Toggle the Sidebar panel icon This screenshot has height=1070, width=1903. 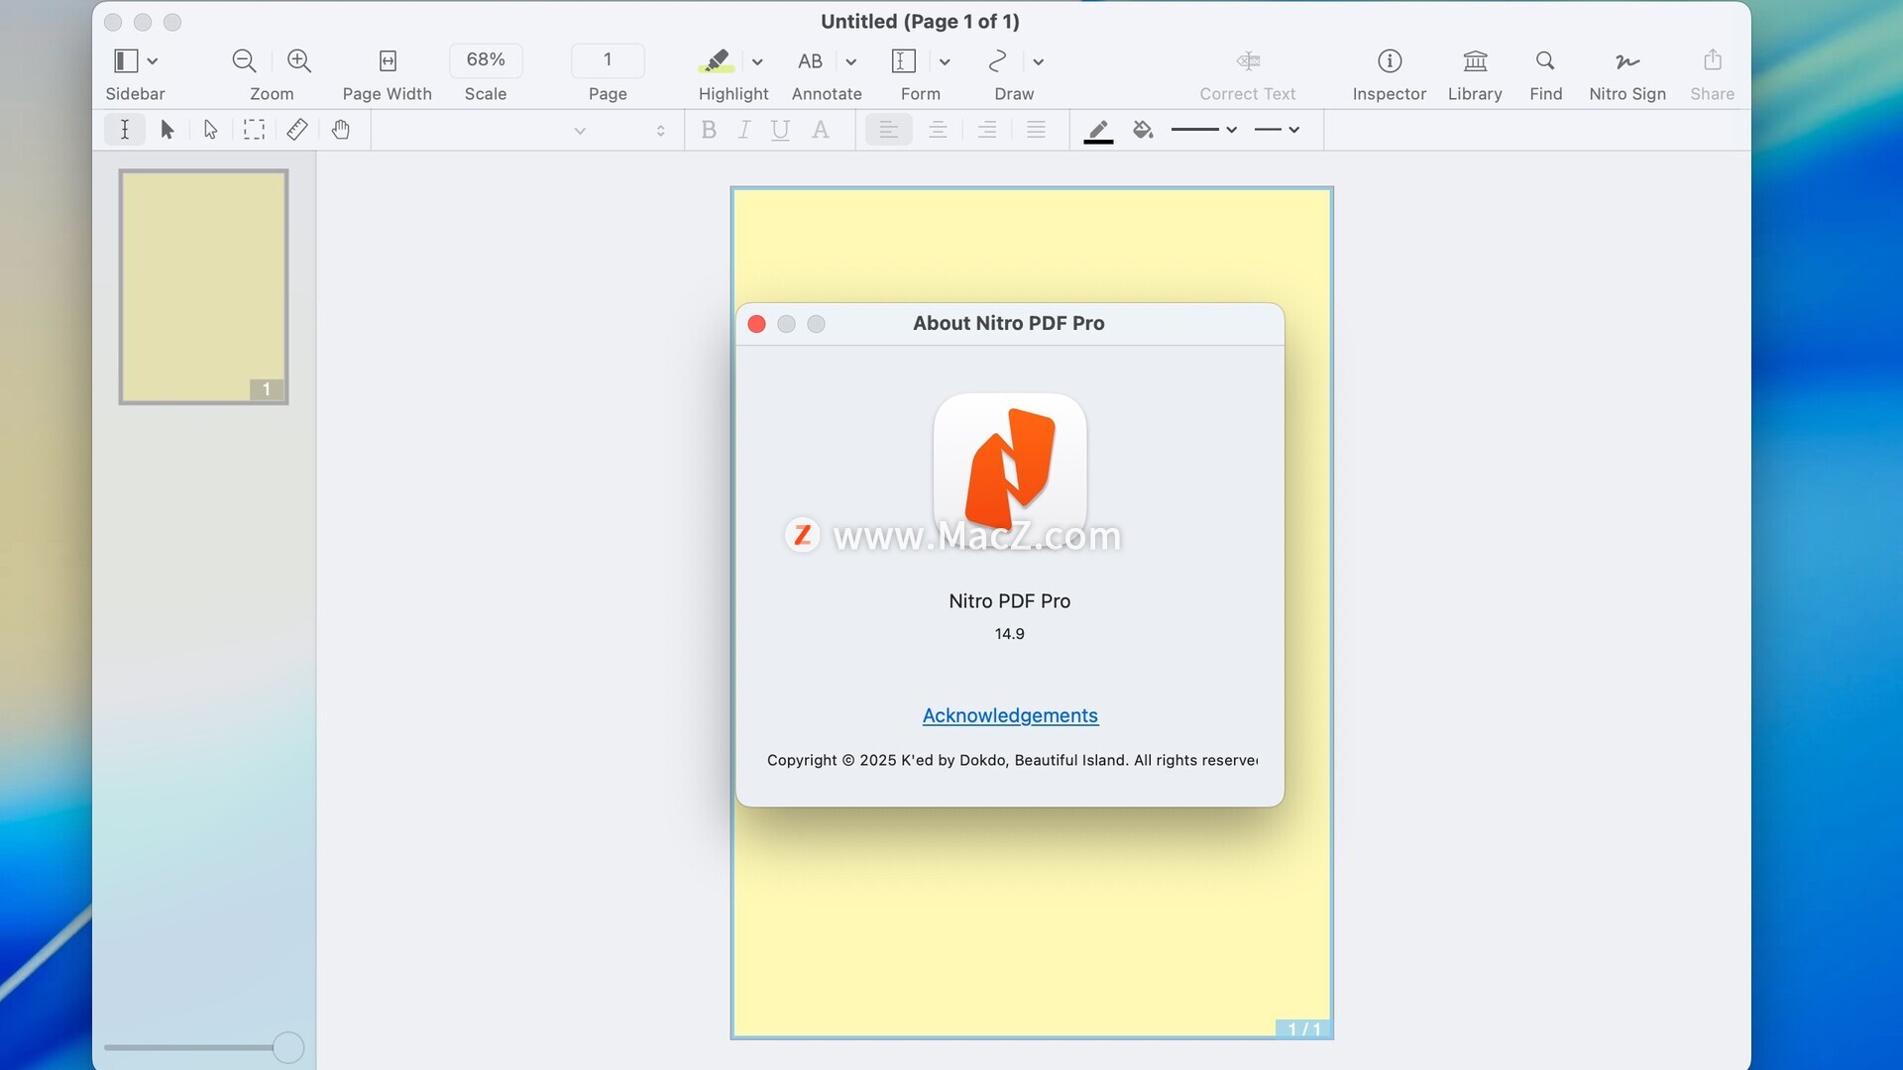pos(125,60)
